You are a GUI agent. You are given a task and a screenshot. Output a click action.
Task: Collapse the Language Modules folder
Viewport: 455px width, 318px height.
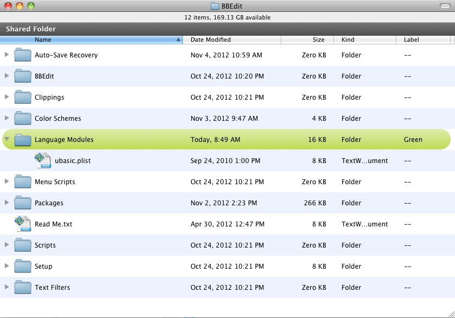click(x=7, y=139)
